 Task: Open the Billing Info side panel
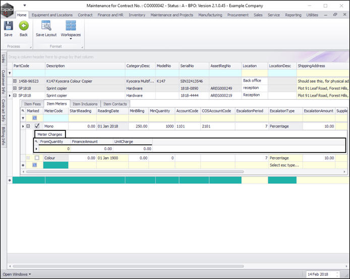pyautogui.click(x=3, y=135)
